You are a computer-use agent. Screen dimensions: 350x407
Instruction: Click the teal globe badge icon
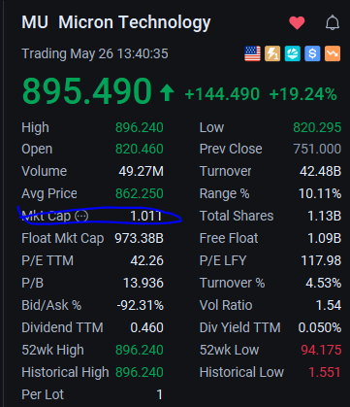coord(293,53)
